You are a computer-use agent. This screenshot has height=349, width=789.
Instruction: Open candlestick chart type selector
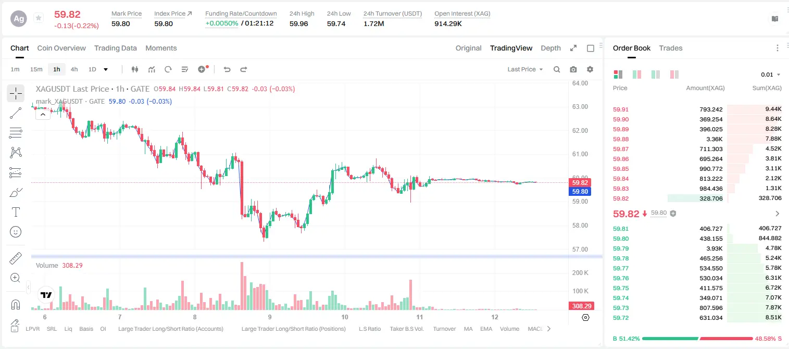[x=135, y=69]
